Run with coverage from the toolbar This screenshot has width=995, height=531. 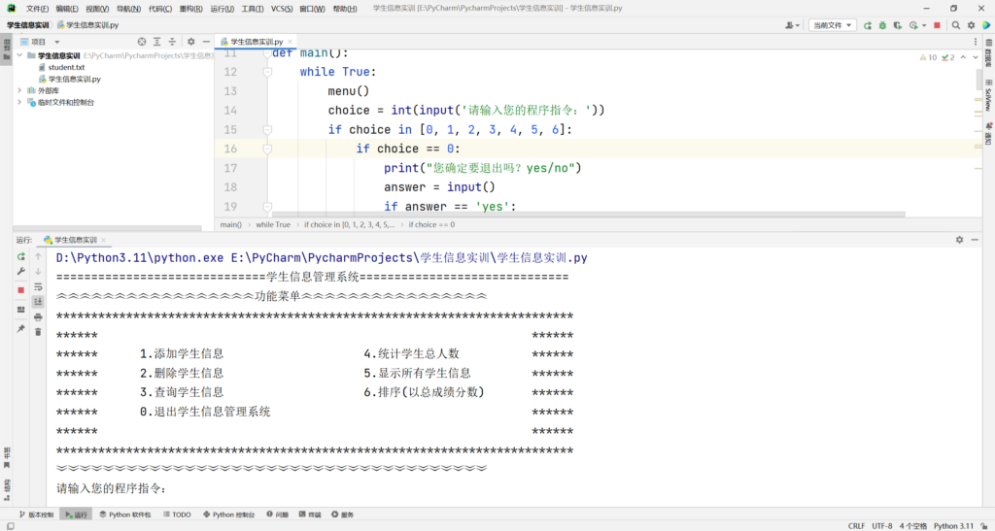(897, 25)
